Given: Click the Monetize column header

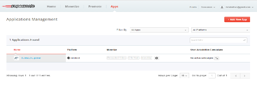Looking at the screenshot, I should pyautogui.click(x=112, y=49).
